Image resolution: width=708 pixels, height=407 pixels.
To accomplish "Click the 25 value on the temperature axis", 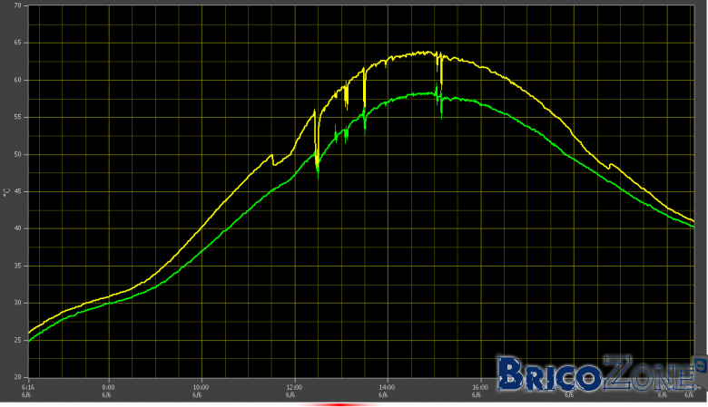I will [x=17, y=340].
